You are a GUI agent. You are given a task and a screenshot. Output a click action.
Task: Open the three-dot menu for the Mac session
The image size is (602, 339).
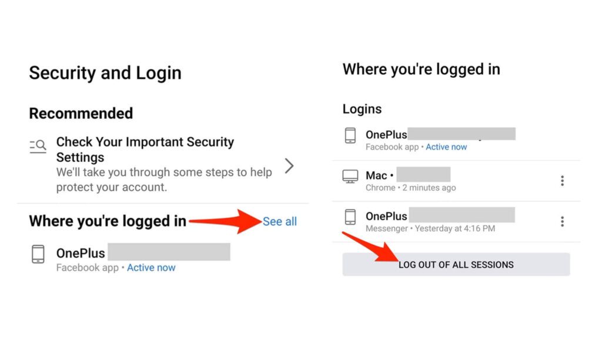[562, 181]
